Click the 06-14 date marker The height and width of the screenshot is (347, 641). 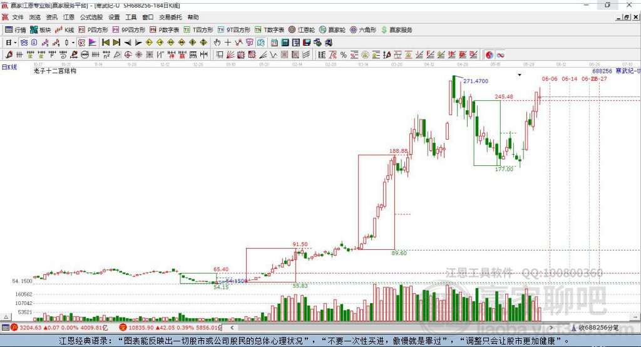[569, 78]
